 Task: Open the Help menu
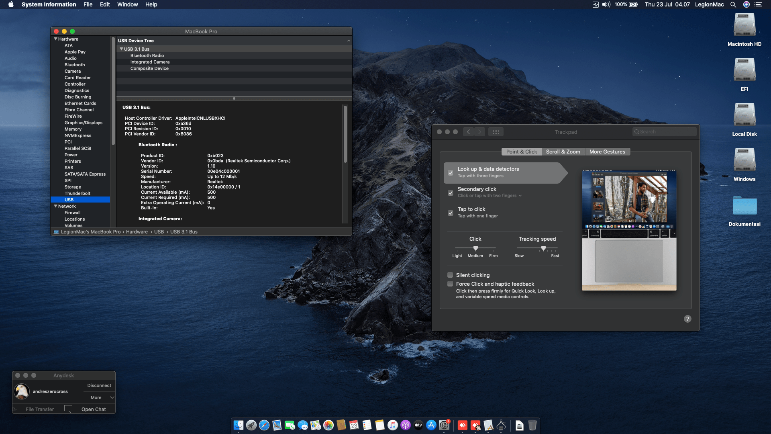(151, 4)
